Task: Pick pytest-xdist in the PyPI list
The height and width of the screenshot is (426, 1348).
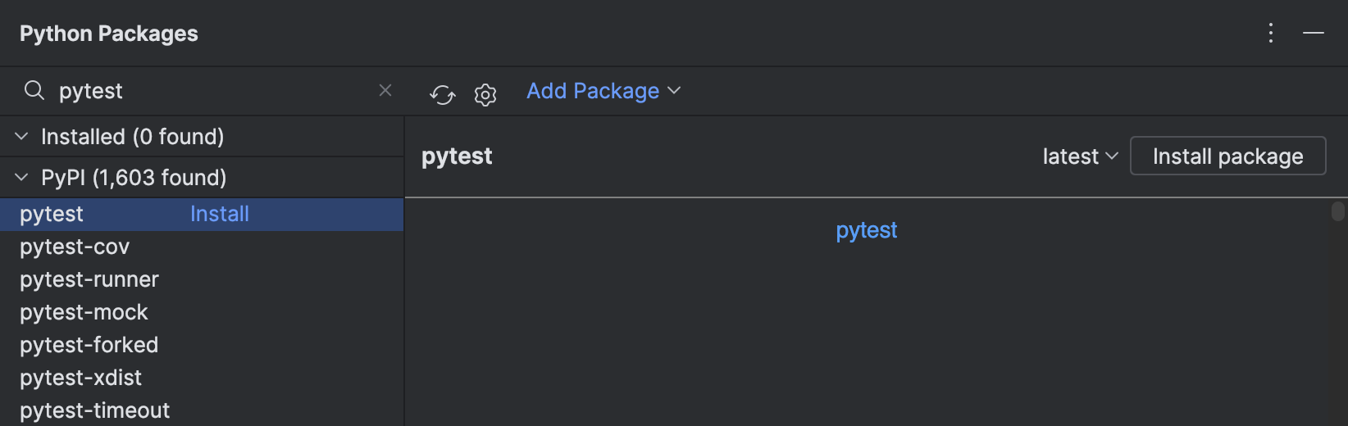Action: [80, 378]
